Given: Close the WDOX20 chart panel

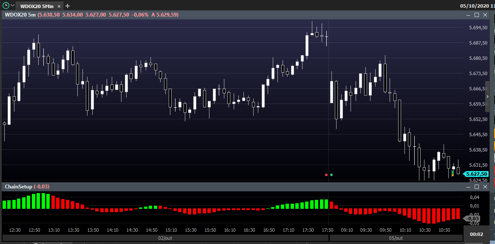Looking at the screenshot, I should [485, 15].
